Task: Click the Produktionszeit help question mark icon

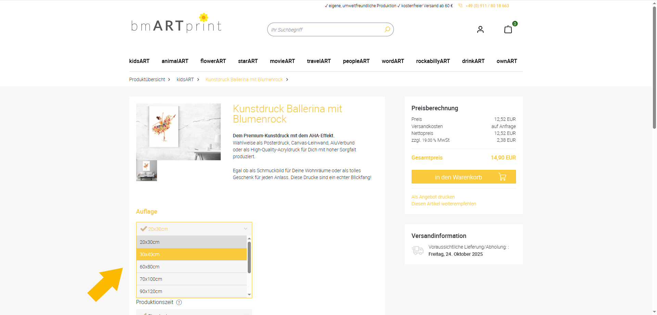Action: [x=179, y=302]
